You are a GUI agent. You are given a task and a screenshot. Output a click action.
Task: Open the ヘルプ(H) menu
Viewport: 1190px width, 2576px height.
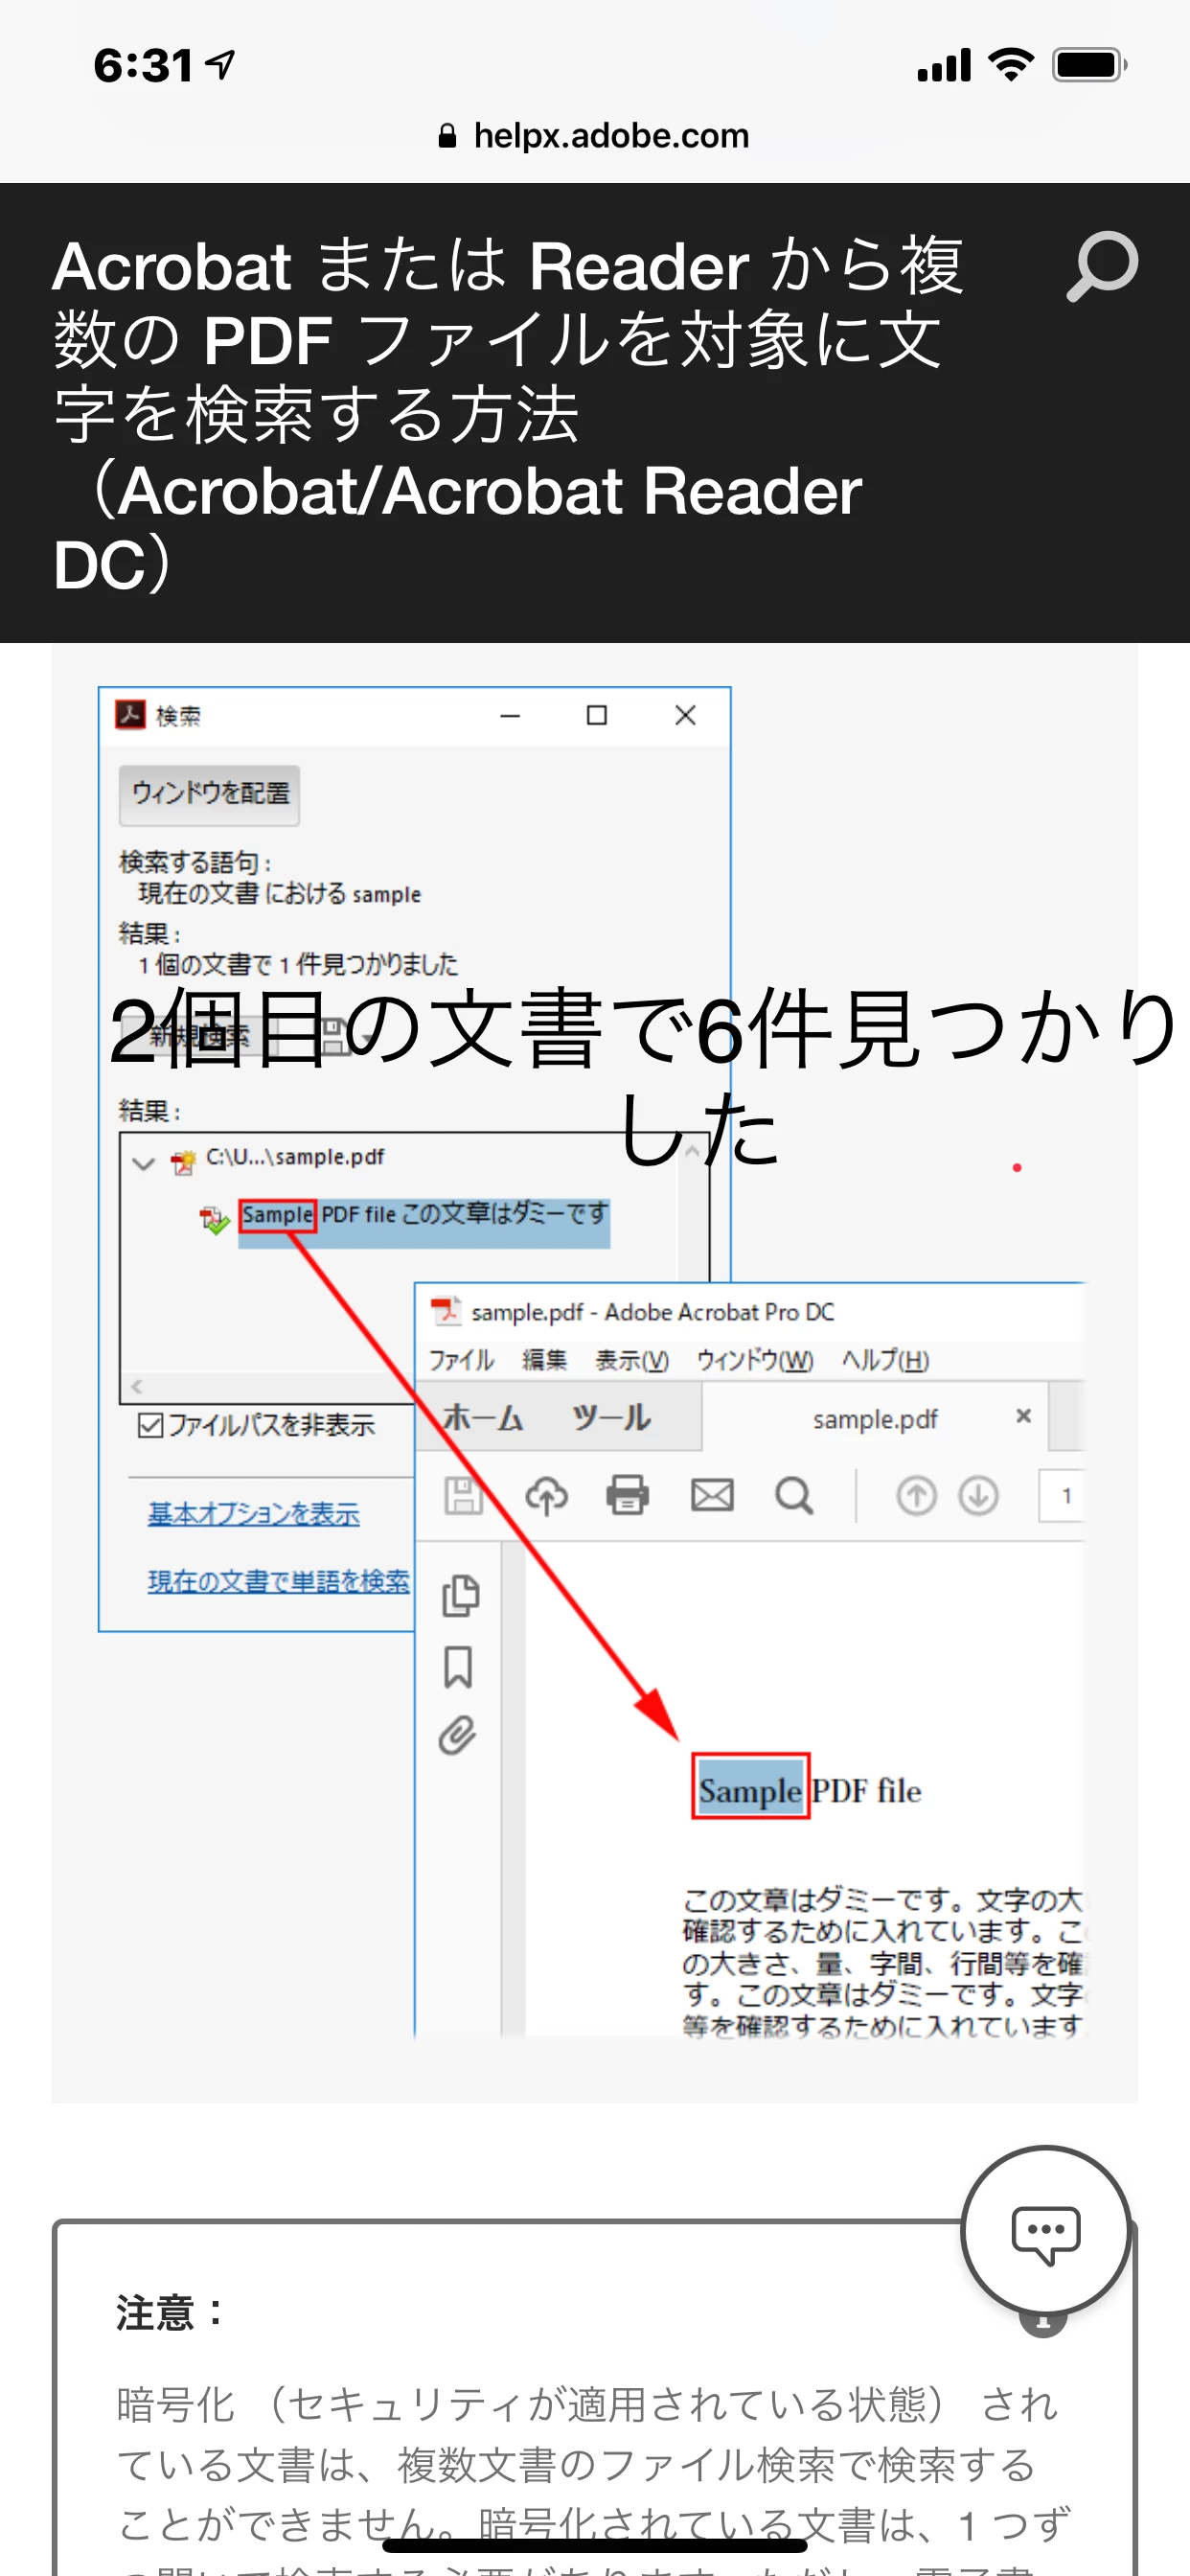coord(885,1360)
